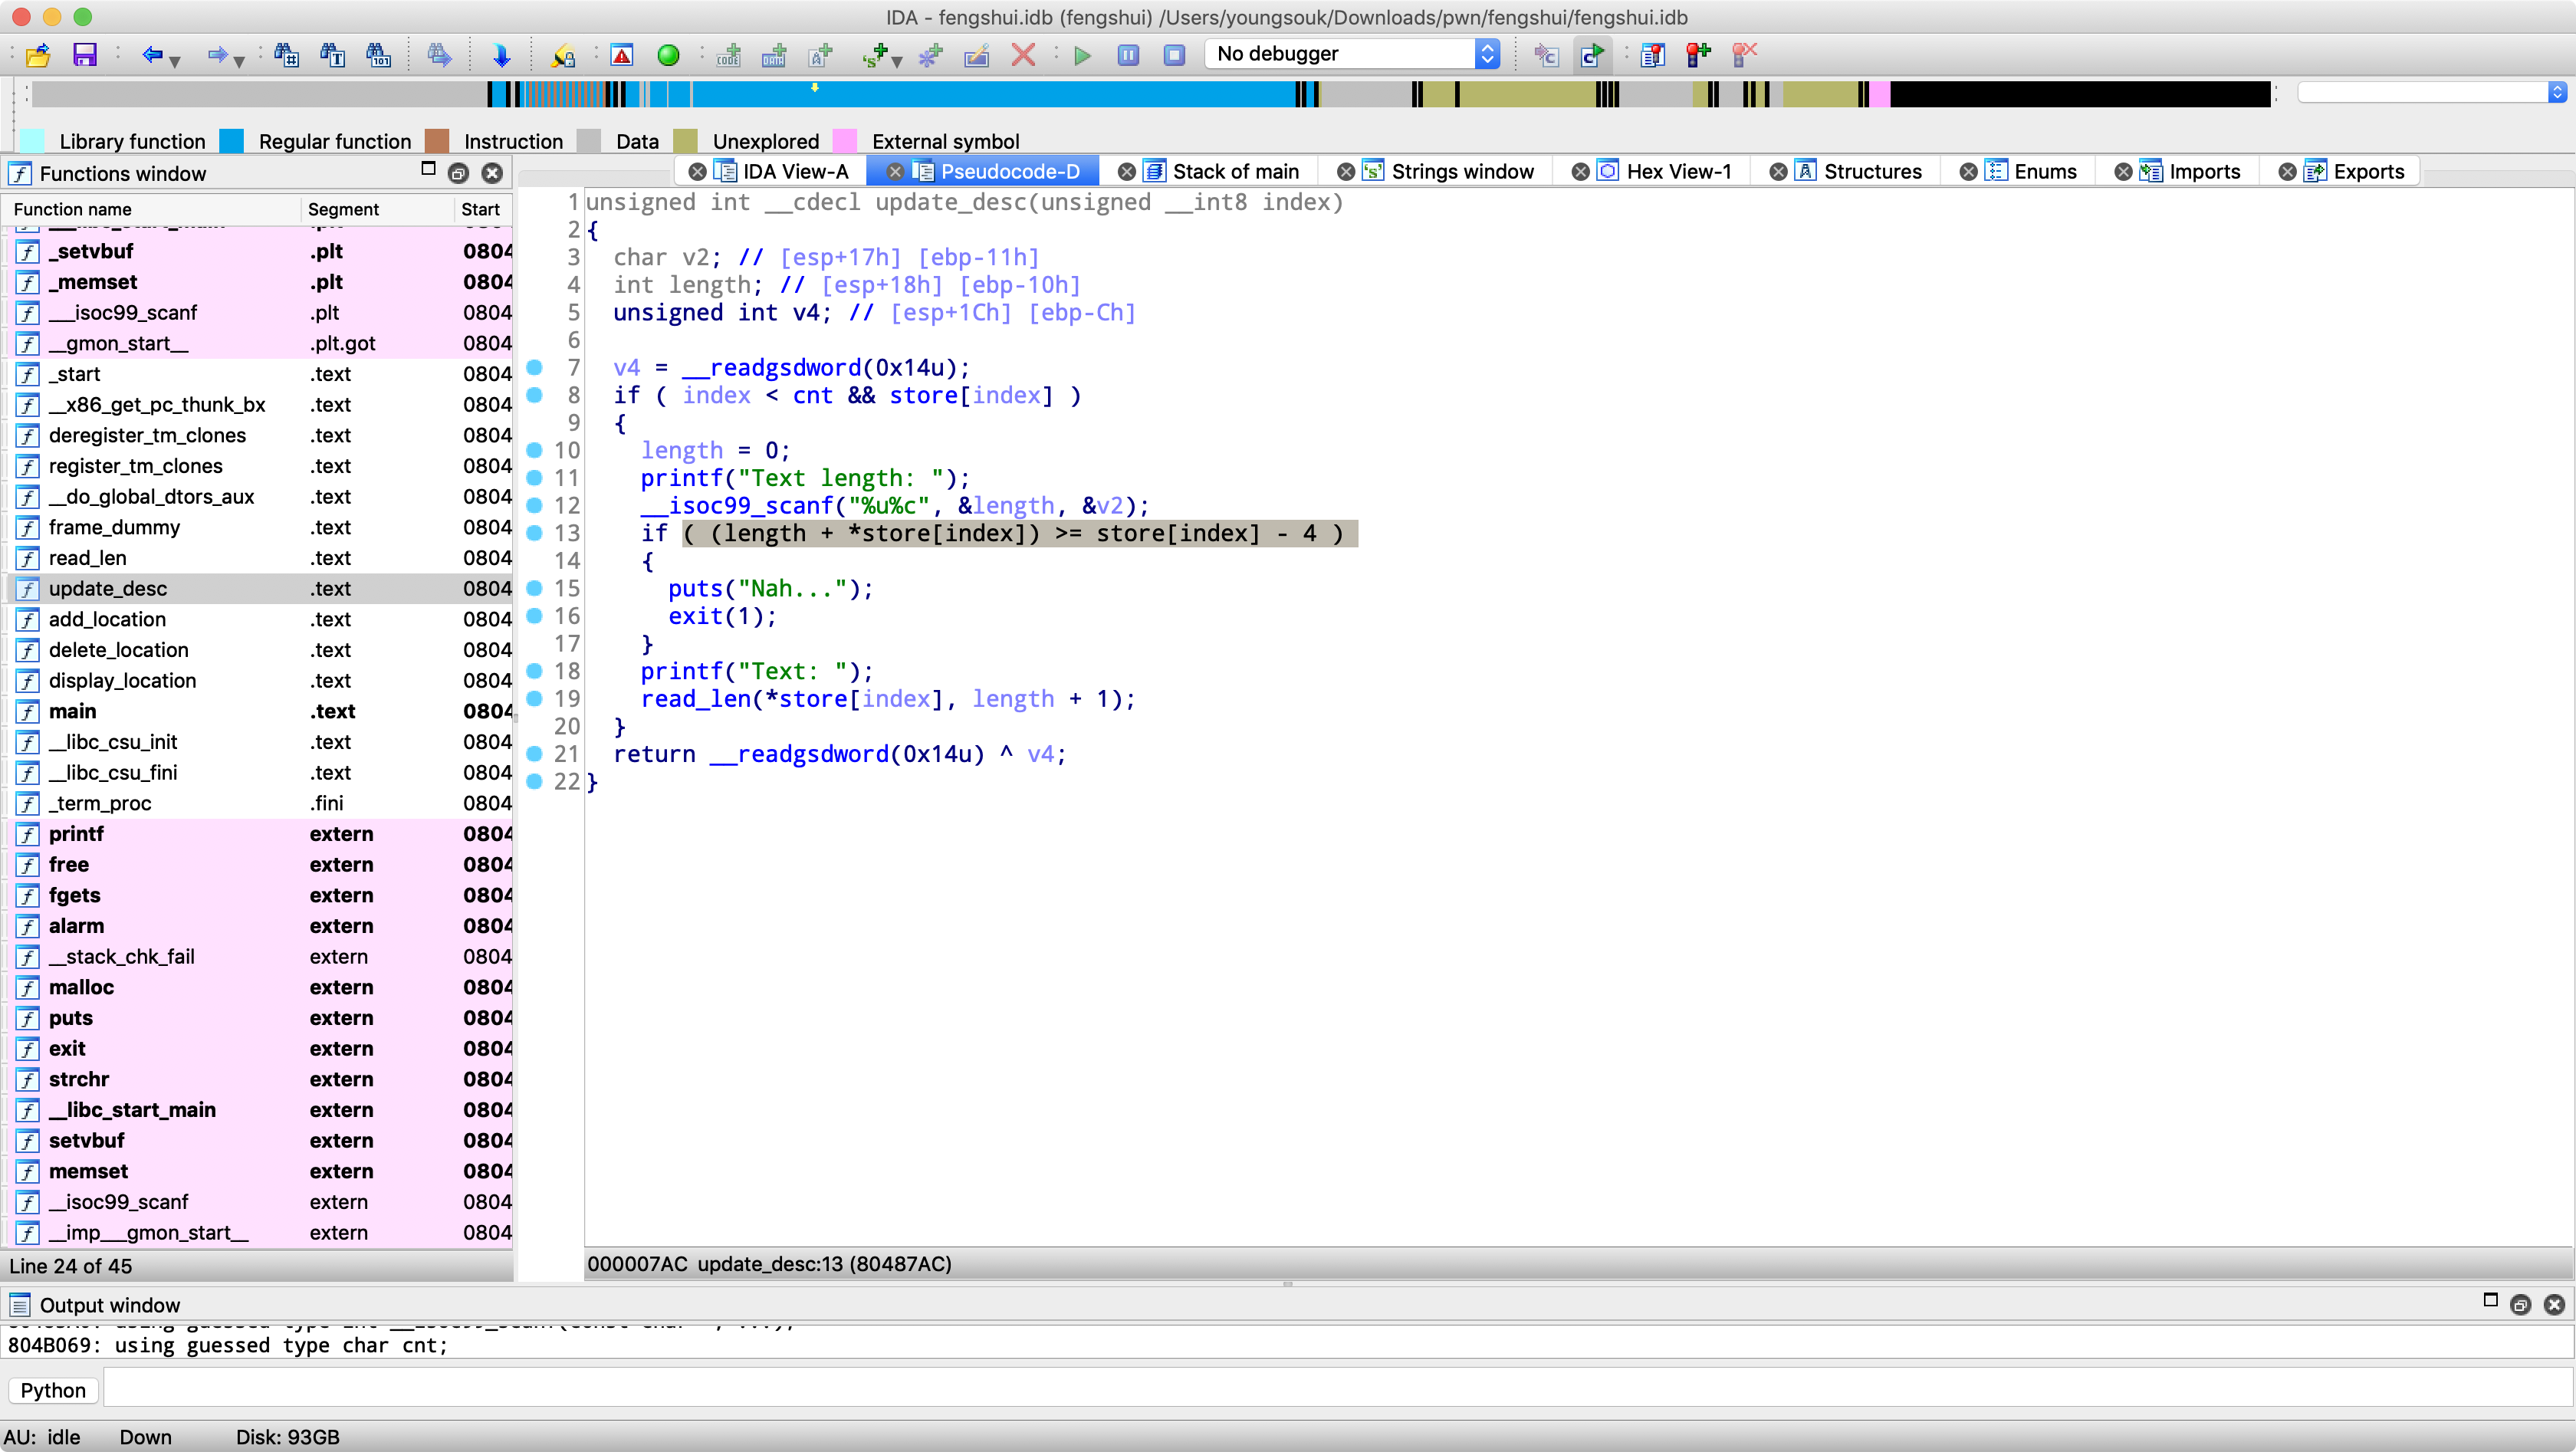This screenshot has width=2576, height=1452.
Task: Click the blue Regular function legend swatch
Action: click(x=232, y=141)
